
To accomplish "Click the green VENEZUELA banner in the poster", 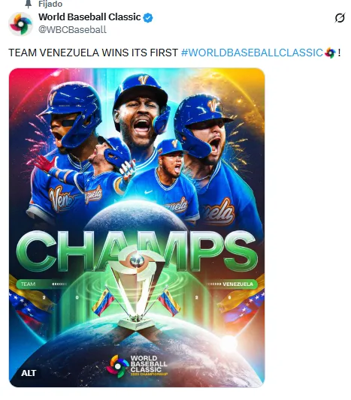I will pyautogui.click(x=231, y=284).
